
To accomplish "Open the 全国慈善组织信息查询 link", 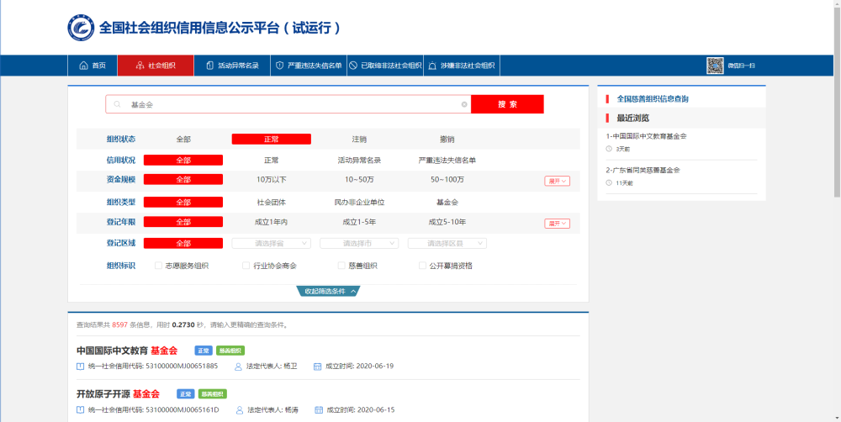I will pyautogui.click(x=653, y=99).
